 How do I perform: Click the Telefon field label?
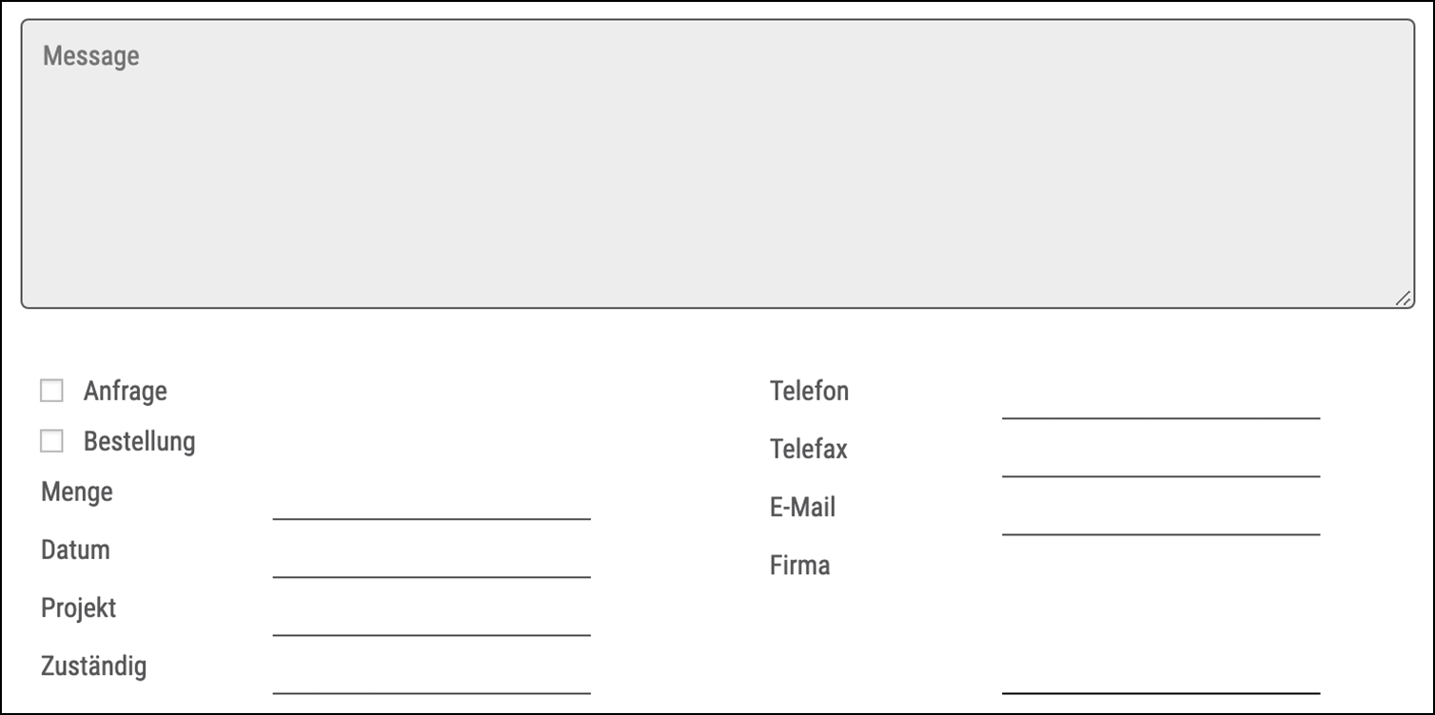tap(810, 392)
